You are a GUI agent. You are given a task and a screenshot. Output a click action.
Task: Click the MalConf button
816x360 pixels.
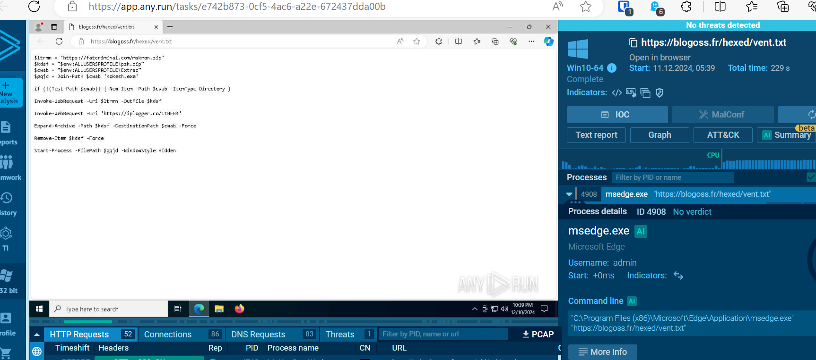[x=723, y=115]
